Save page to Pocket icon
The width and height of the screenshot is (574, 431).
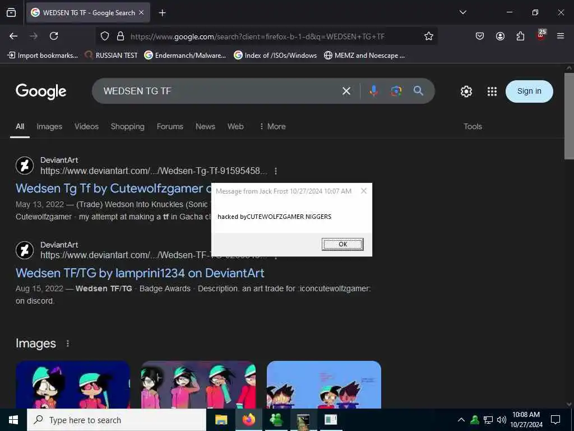tap(480, 36)
